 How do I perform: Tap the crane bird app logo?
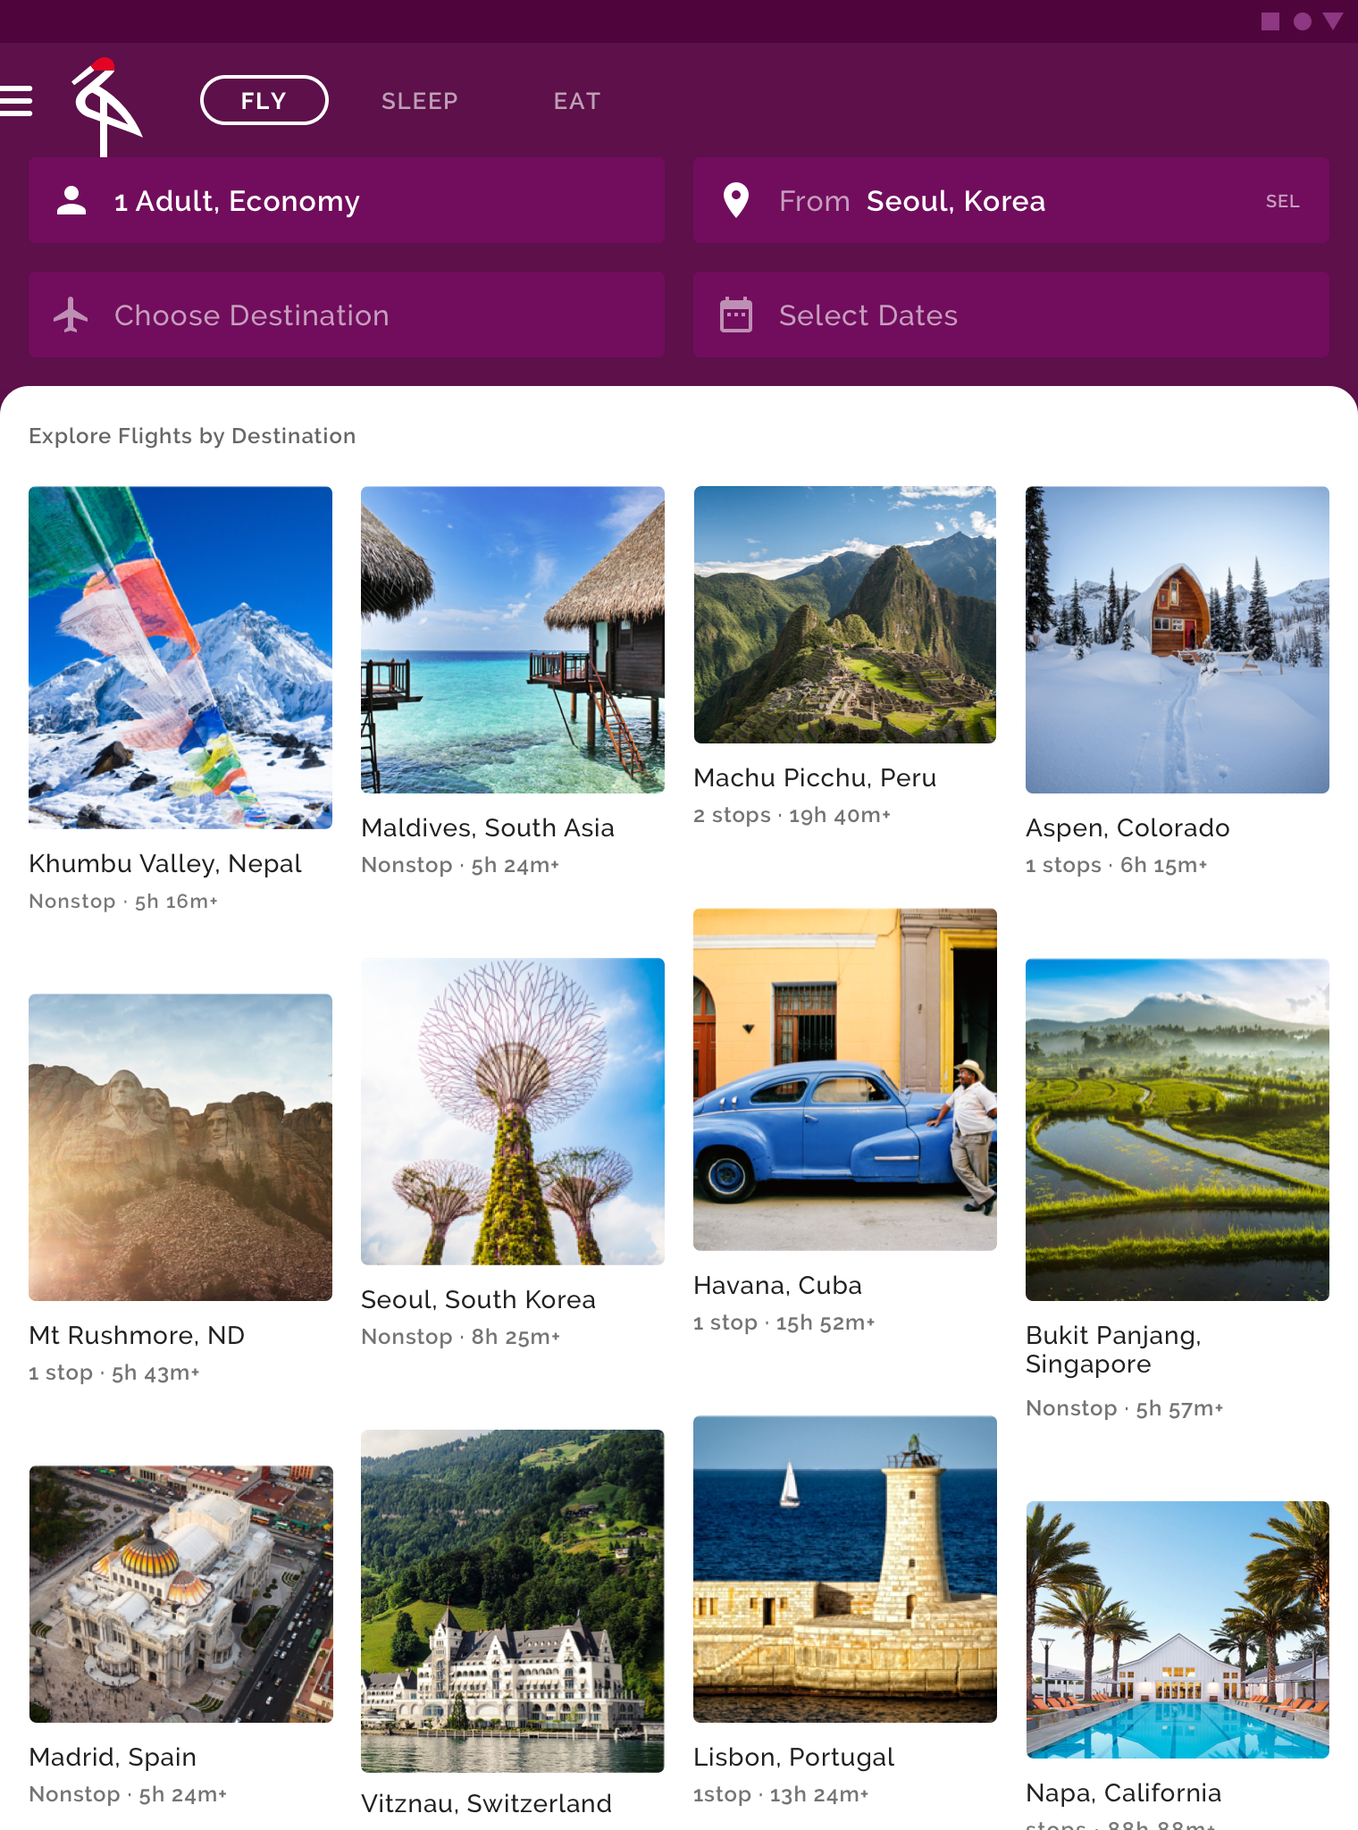[x=105, y=106]
